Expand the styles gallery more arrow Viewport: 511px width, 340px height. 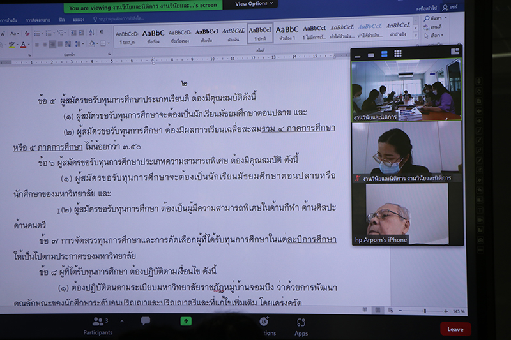416,36
